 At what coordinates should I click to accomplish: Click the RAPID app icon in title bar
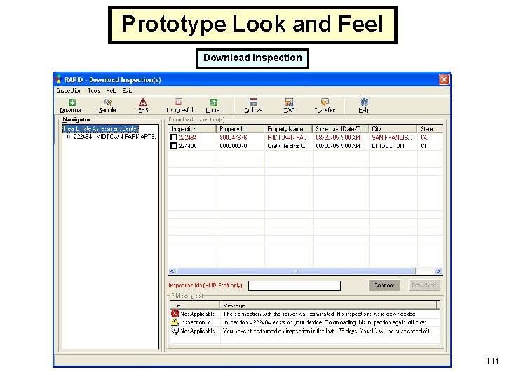coord(58,79)
